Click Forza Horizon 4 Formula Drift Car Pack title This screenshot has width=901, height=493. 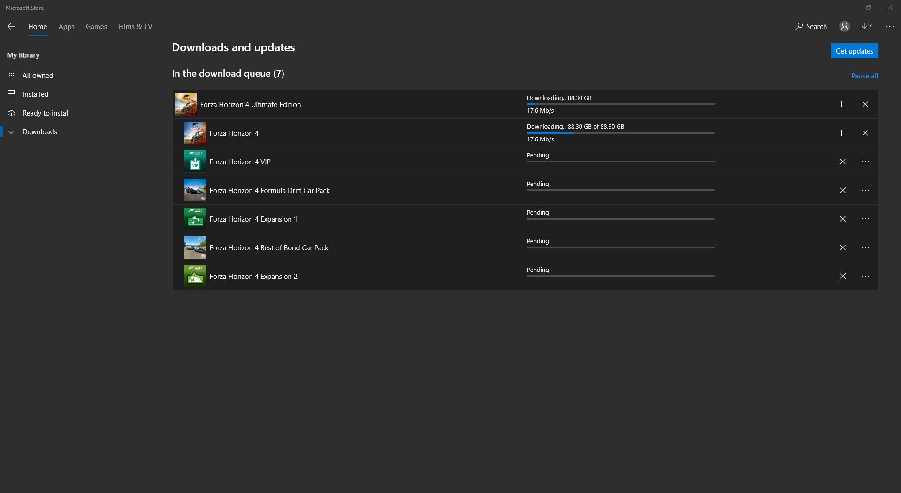click(270, 191)
